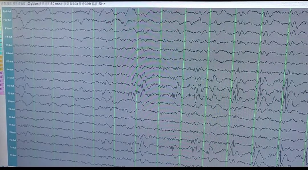Image resolution: width=308 pixels, height=170 pixels.
Task: Select the P4-Avt channel label
Action: point(10,69)
